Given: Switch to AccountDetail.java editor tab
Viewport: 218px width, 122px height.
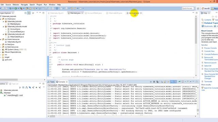Looking at the screenshot, I should click(x=94, y=13).
